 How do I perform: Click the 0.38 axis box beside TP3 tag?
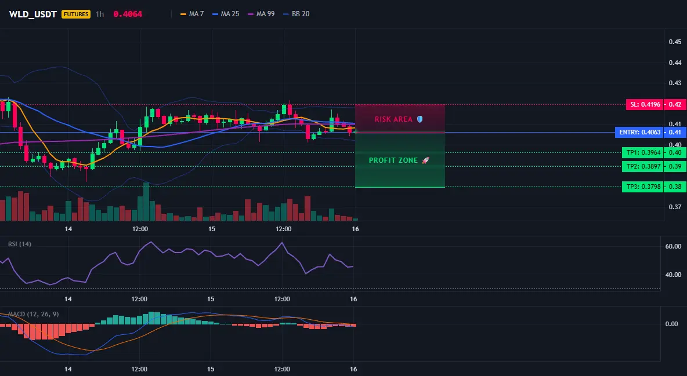click(675, 187)
